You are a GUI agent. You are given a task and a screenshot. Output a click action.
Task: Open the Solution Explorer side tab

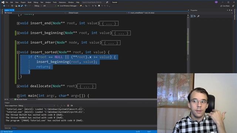coord(235,14)
